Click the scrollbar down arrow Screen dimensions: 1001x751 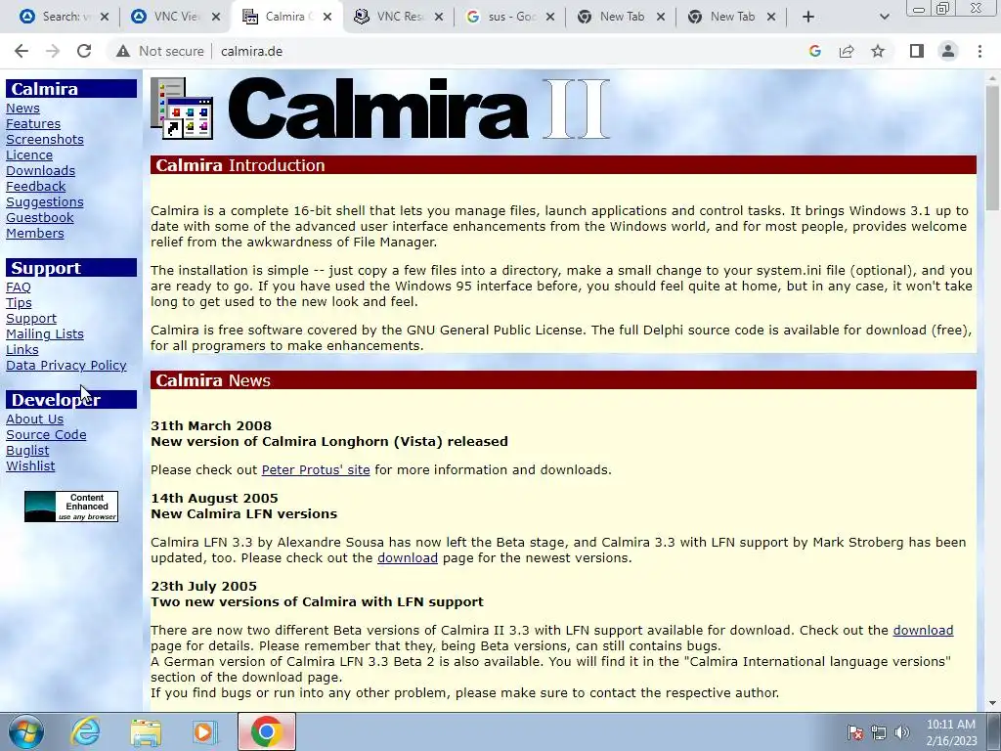click(x=992, y=703)
